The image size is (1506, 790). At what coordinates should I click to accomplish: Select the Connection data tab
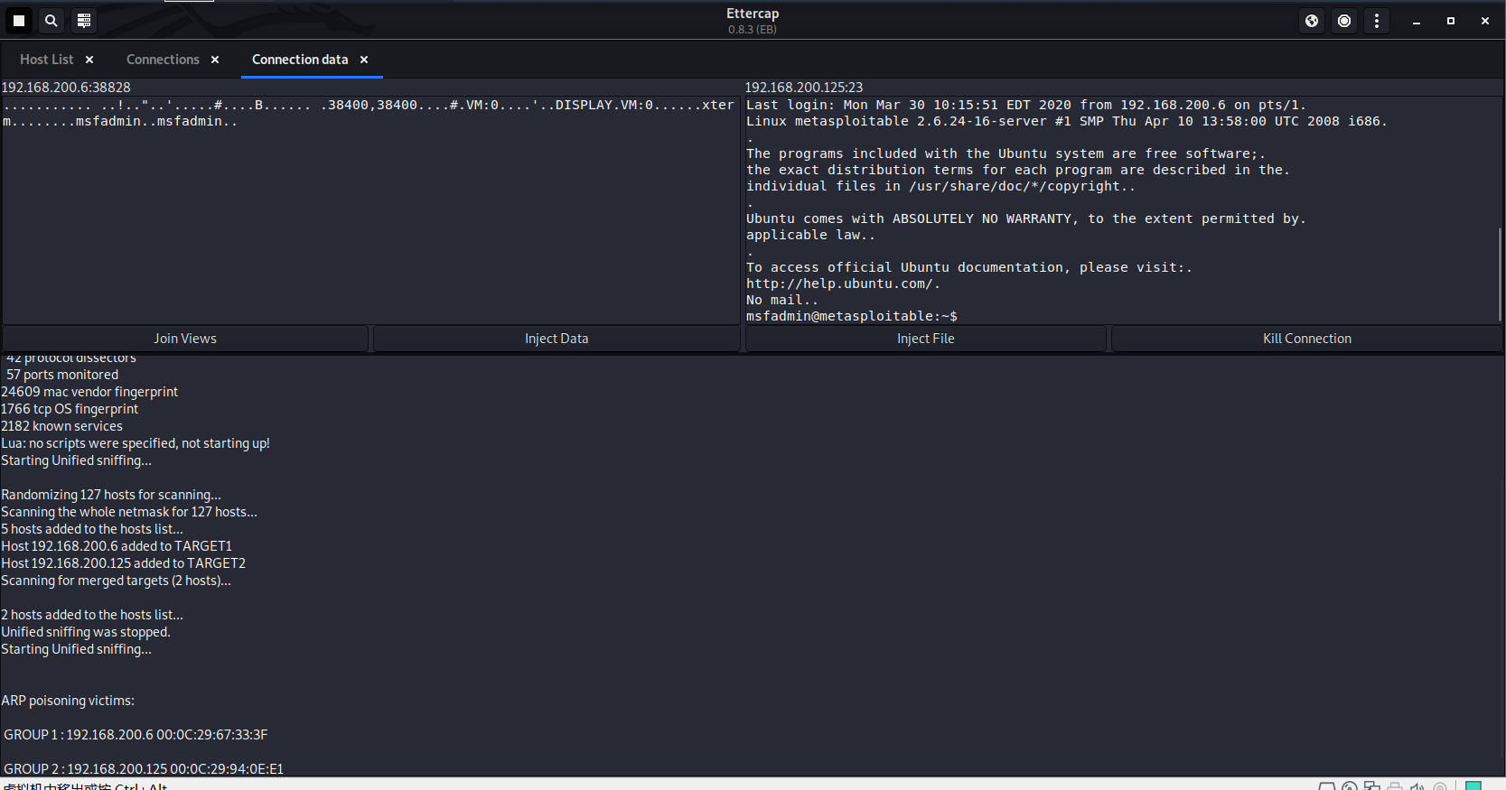(300, 60)
